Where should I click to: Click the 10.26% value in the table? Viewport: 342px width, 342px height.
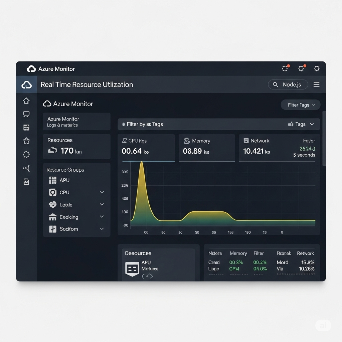[307, 269]
